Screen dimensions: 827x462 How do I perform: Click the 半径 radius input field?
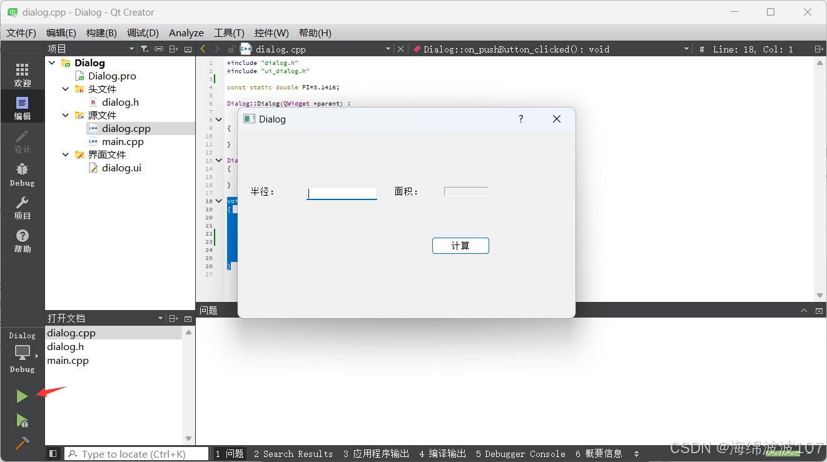pos(342,193)
